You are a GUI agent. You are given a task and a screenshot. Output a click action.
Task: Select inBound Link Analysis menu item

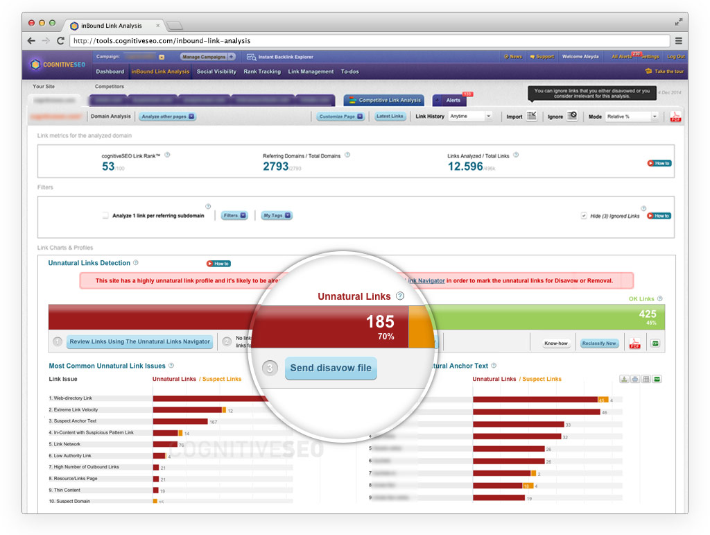click(x=160, y=71)
